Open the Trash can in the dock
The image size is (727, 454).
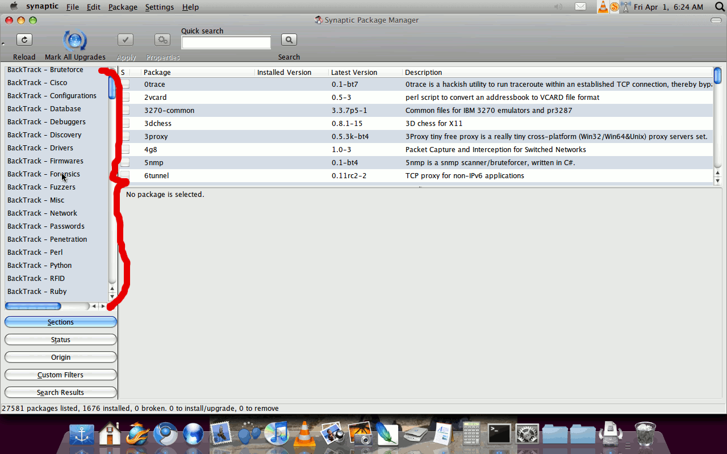coord(645,435)
